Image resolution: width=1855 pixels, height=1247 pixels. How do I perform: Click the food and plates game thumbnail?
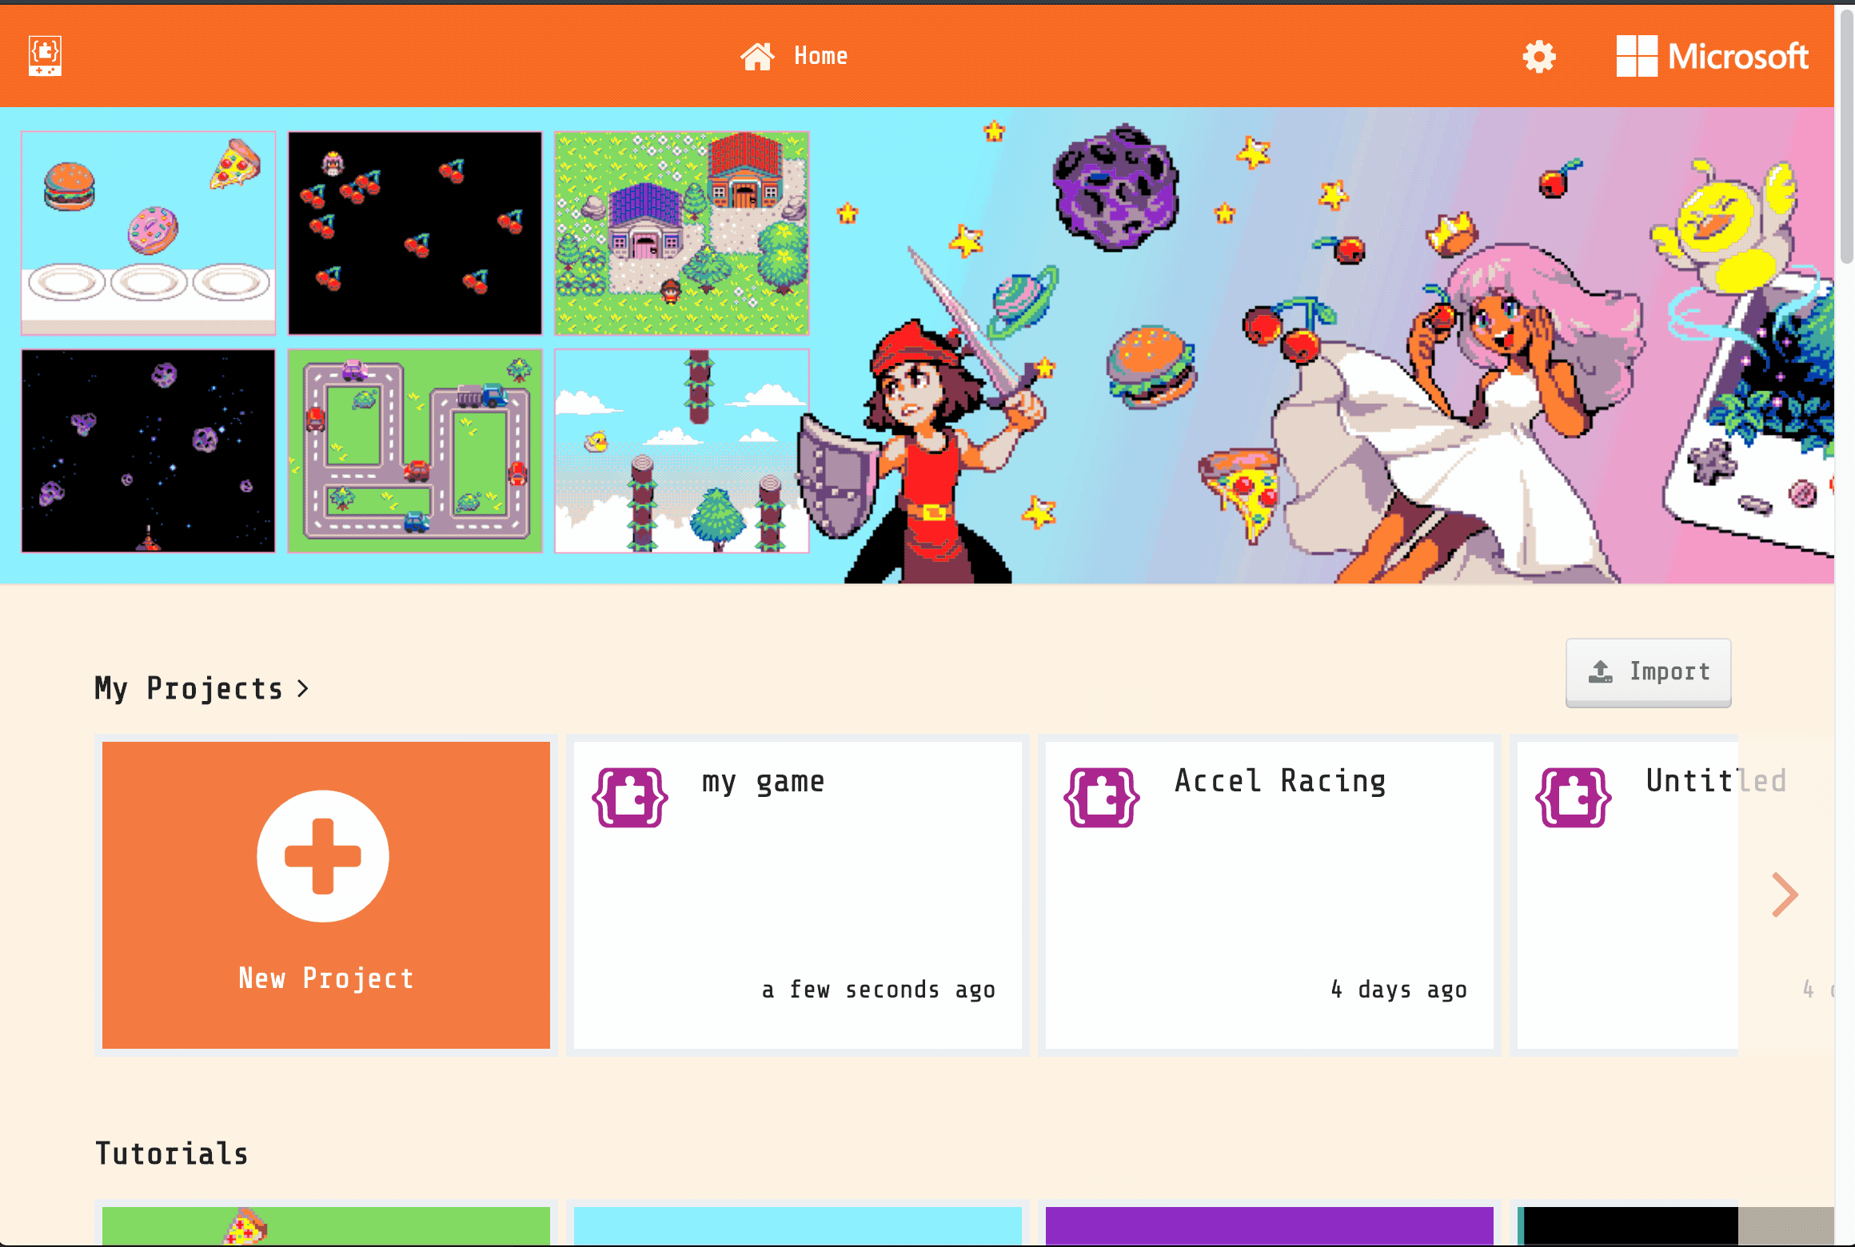click(149, 233)
